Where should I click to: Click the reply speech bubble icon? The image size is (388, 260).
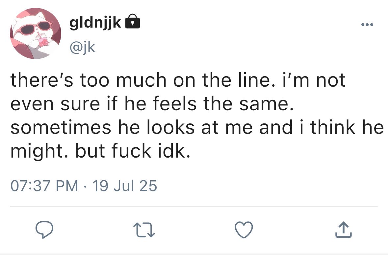[x=44, y=229]
